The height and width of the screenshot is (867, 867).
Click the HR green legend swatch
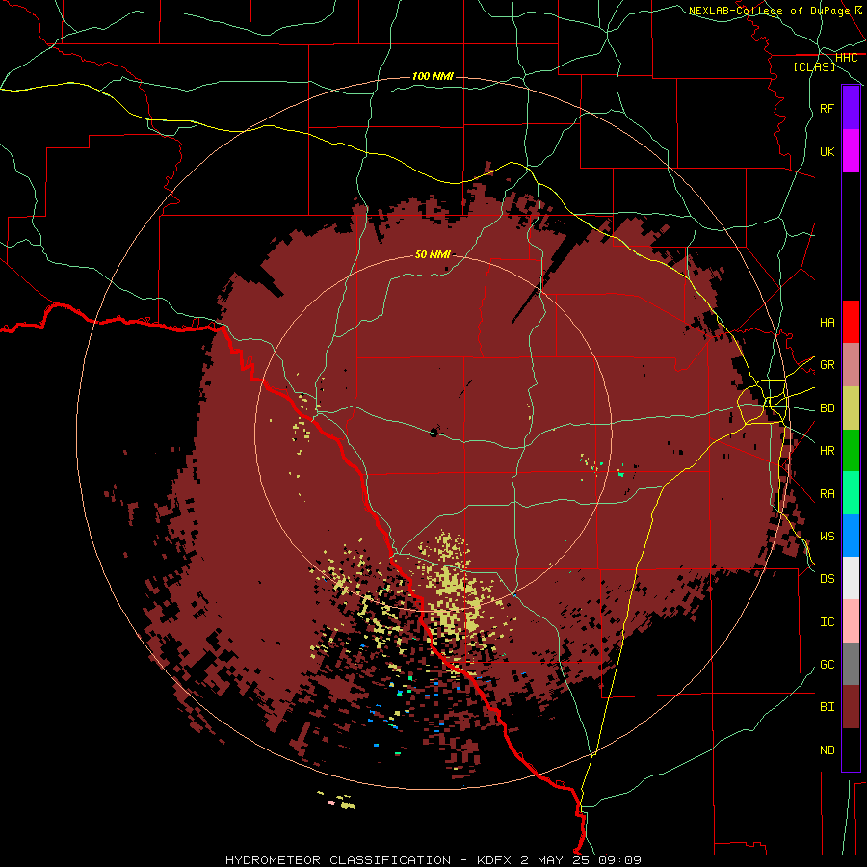point(851,451)
